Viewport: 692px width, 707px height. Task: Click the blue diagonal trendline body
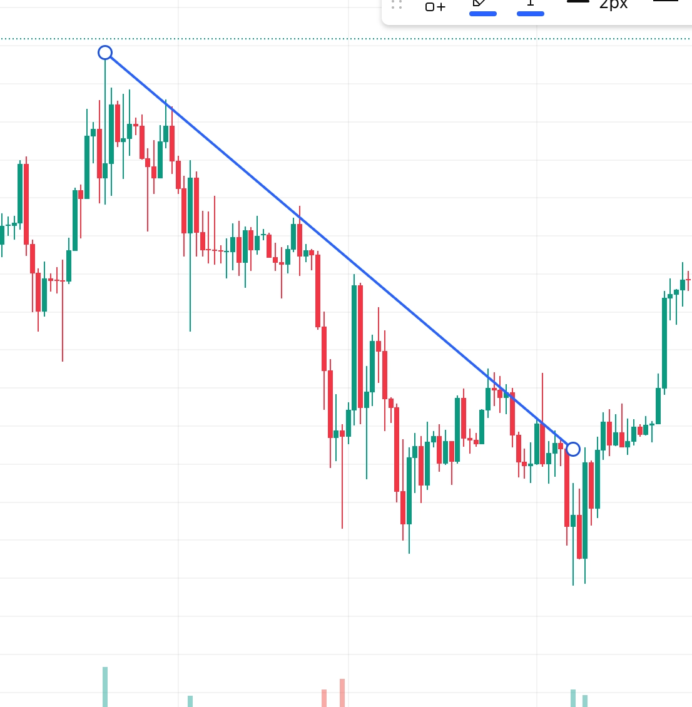point(338,250)
